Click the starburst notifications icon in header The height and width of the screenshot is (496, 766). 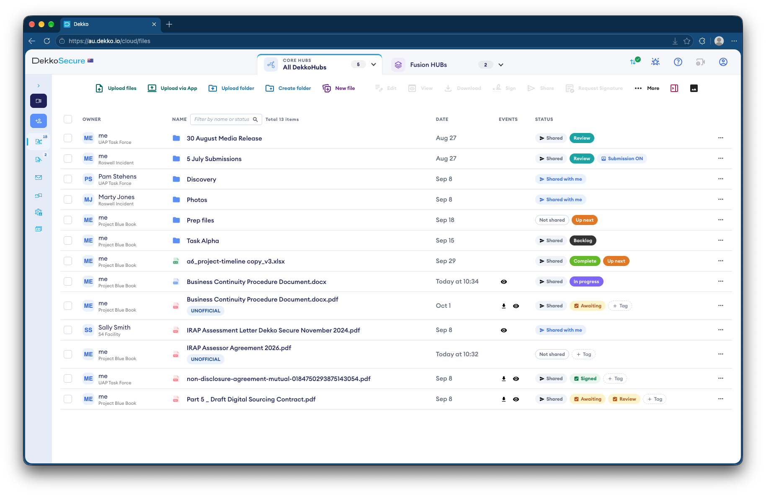[x=655, y=62]
